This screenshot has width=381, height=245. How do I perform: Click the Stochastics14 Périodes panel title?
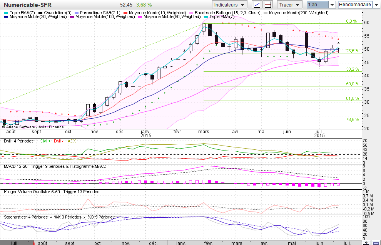point(26,217)
